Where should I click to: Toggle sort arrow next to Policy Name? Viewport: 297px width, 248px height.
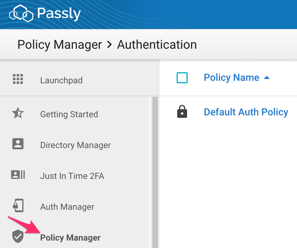tap(267, 77)
